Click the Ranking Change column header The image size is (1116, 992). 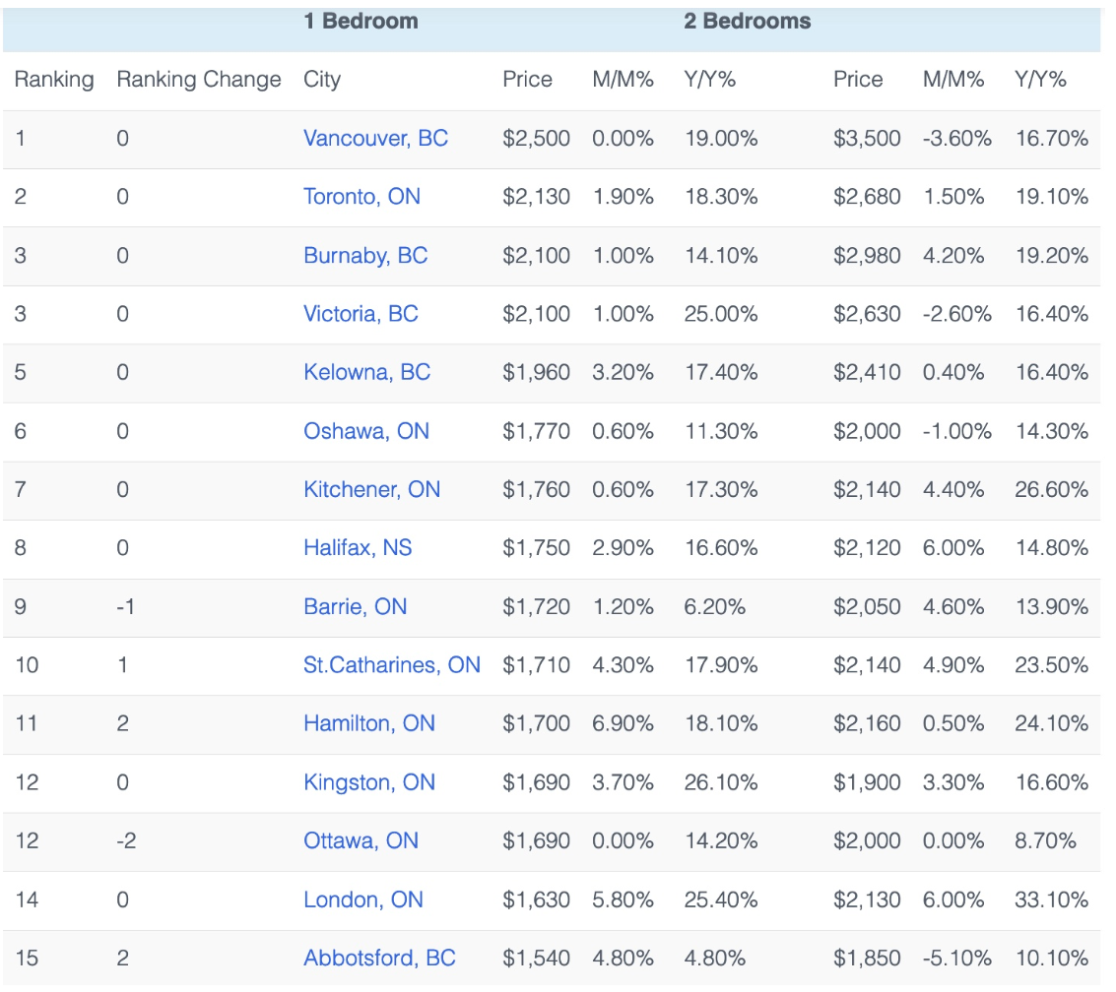pos(199,80)
